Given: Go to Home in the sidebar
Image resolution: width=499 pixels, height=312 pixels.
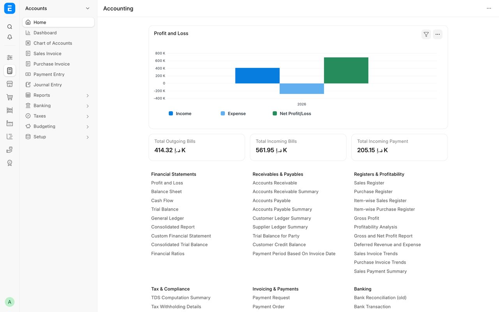Looking at the screenshot, I should tap(58, 22).
